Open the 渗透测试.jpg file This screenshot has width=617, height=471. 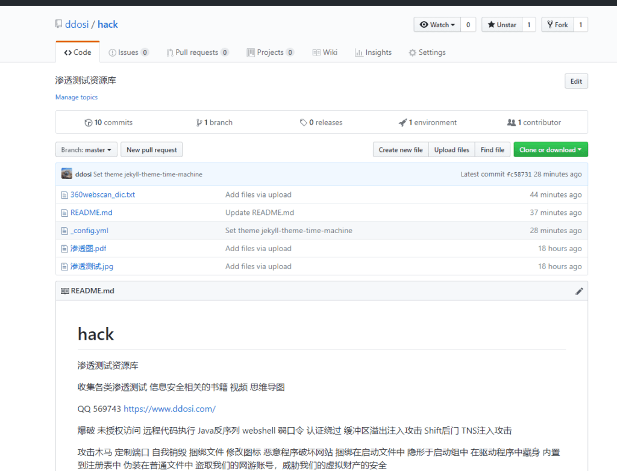coord(92,266)
